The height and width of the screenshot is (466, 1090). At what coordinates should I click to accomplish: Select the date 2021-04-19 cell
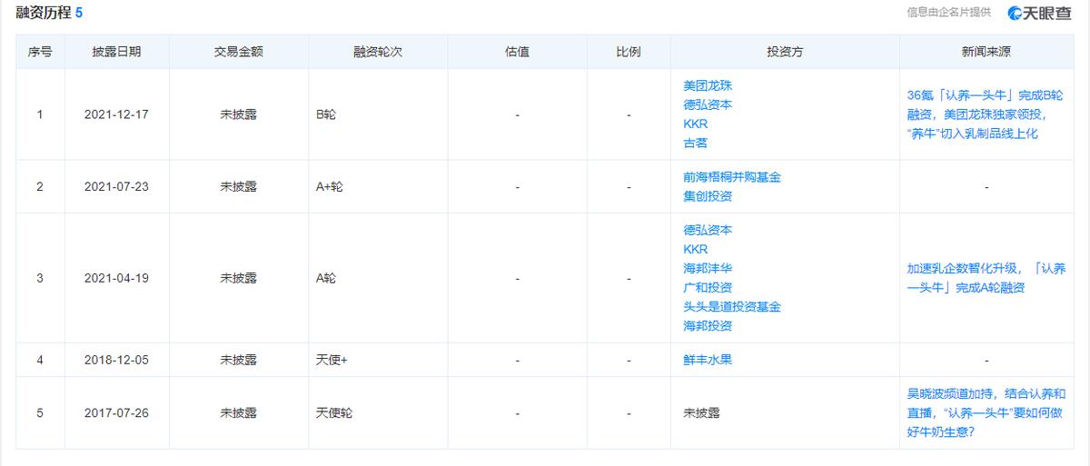click(x=116, y=278)
